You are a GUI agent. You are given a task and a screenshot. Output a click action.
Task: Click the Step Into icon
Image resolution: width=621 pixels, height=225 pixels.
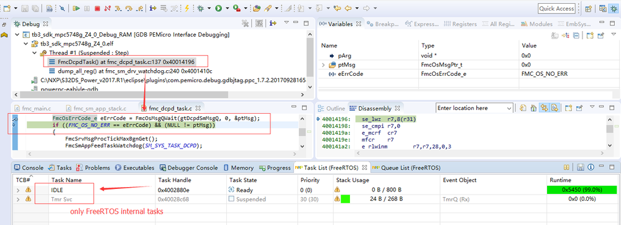click(117, 8)
